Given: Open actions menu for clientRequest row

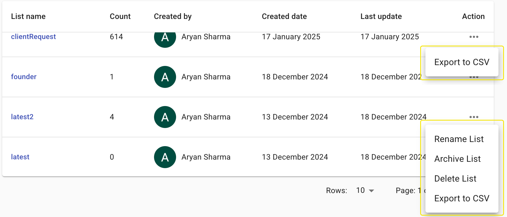Looking at the screenshot, I should 474,37.
